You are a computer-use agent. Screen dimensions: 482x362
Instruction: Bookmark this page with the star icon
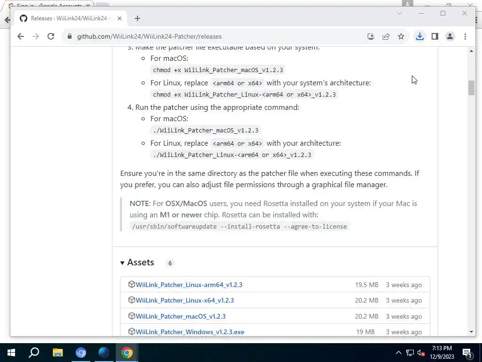tap(401, 36)
